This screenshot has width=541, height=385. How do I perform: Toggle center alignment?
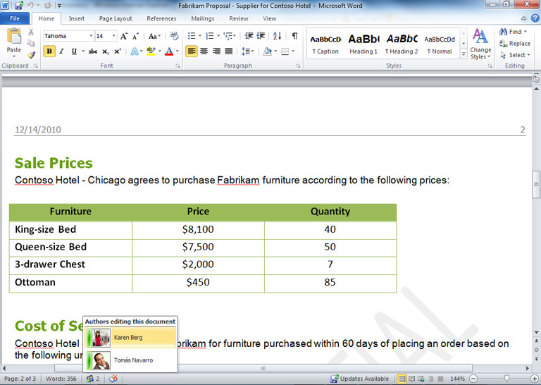[204, 51]
